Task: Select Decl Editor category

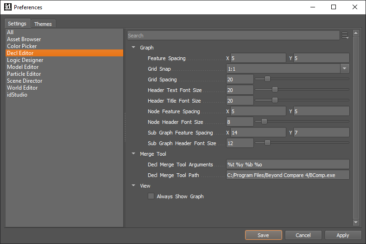Action: point(64,53)
